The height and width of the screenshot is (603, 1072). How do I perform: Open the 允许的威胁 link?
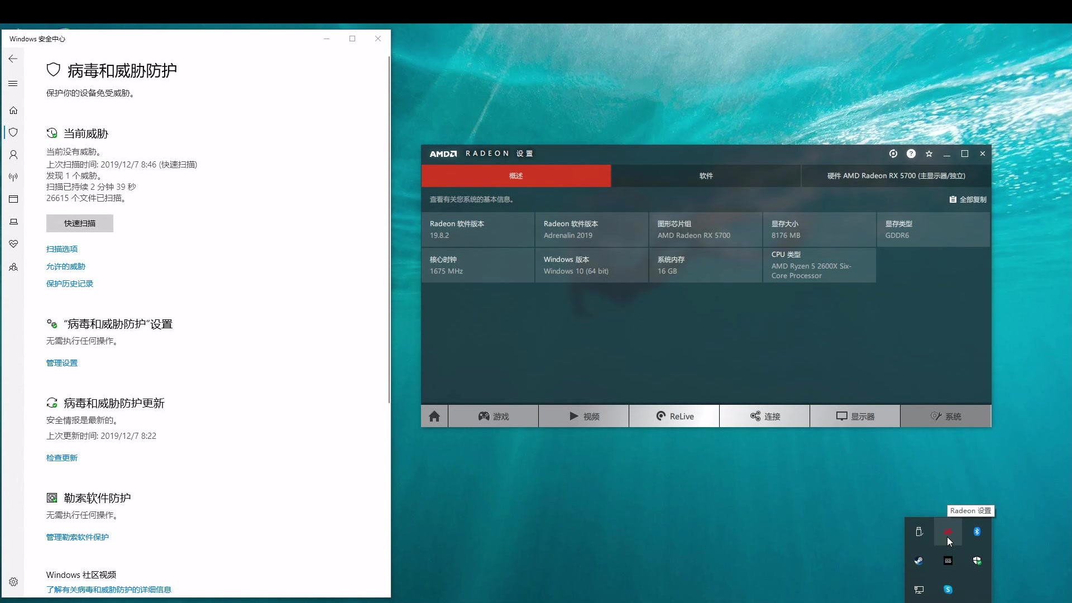(66, 266)
